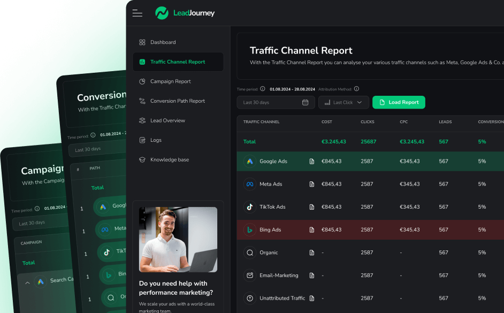Open the hamburger menu beside LeadJourney logo
This screenshot has height=313, width=504.
[x=138, y=13]
